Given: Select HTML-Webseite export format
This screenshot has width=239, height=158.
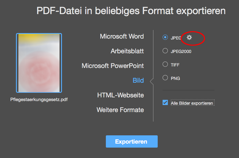Looking at the screenshot, I should [x=120, y=95].
